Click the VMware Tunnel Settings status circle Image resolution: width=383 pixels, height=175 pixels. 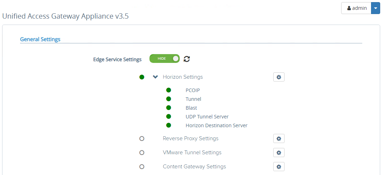142,153
